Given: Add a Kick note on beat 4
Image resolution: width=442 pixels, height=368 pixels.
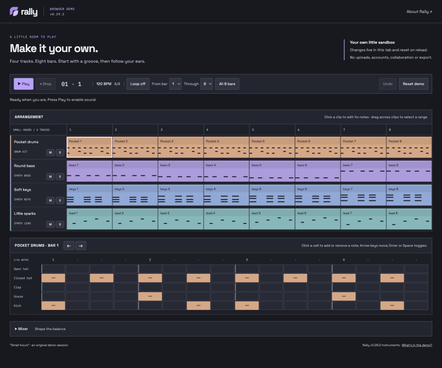Looking at the screenshot, I should 344,306.
